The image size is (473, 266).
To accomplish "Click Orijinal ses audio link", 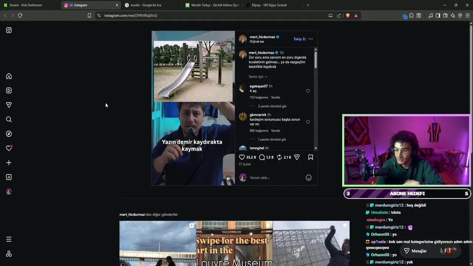I will (x=257, y=42).
